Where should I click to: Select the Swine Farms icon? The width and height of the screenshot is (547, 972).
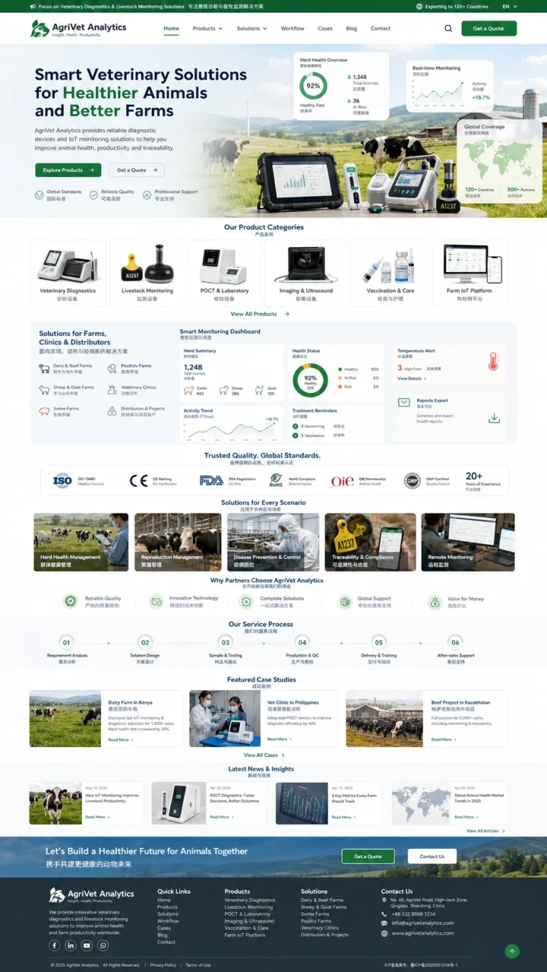[46, 411]
